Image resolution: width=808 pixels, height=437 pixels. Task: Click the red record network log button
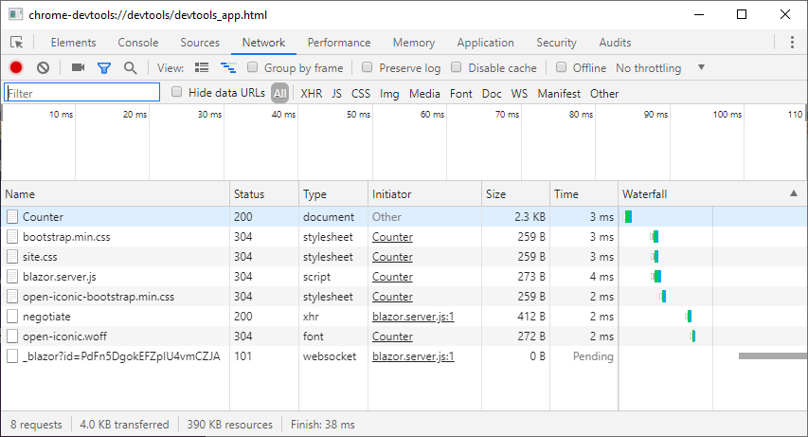click(16, 68)
